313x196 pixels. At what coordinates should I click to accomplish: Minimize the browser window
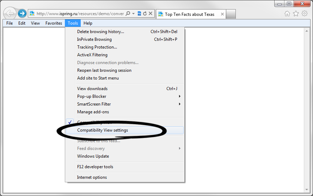[x=280, y=4]
